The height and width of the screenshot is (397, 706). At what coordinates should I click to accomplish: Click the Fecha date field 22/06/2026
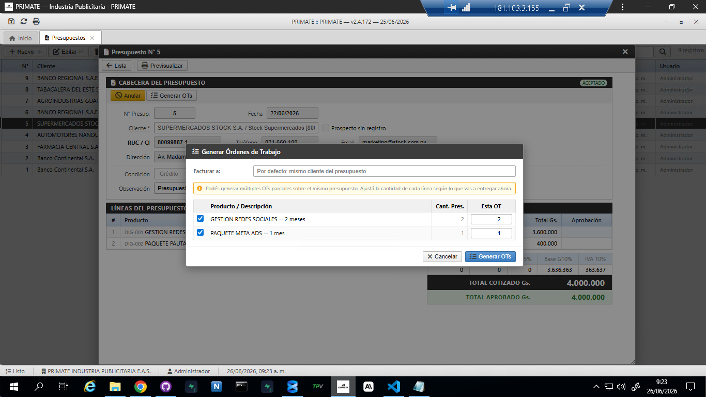(293, 113)
